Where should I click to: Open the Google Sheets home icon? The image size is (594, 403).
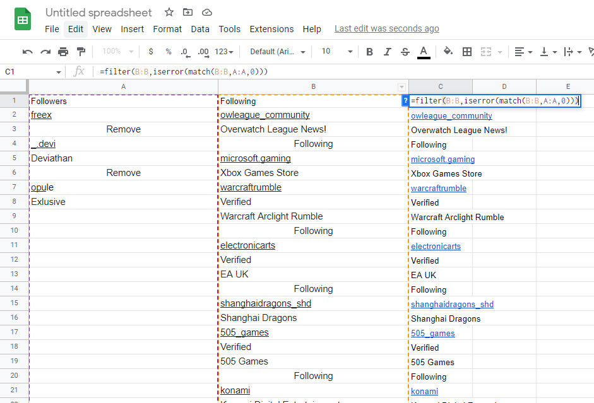22,19
